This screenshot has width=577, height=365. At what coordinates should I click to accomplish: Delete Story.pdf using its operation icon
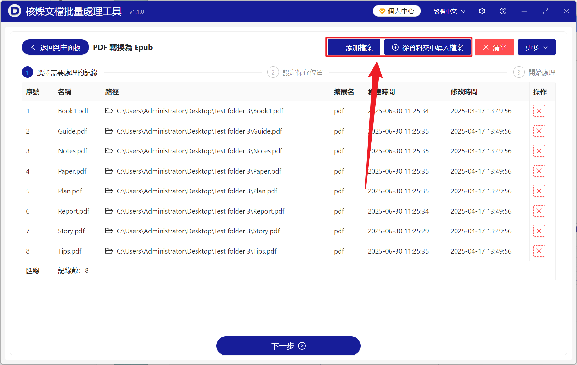539,231
